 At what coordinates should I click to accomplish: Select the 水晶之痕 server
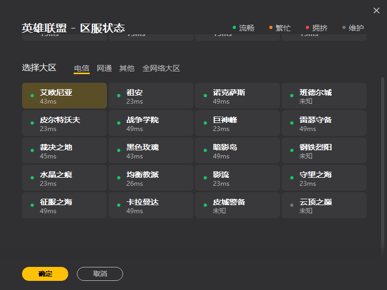pos(64,178)
